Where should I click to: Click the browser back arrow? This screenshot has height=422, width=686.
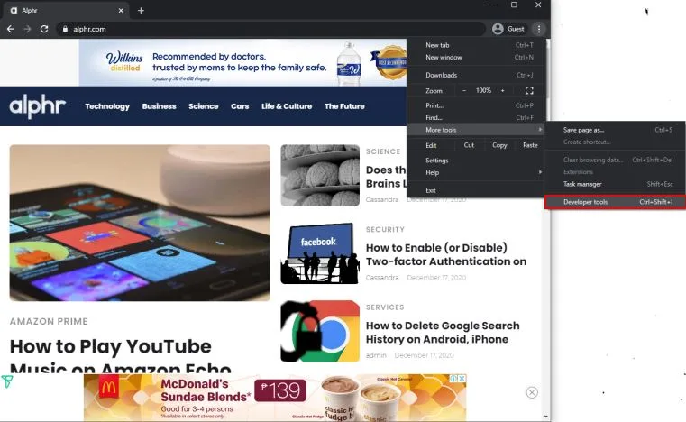coord(11,29)
